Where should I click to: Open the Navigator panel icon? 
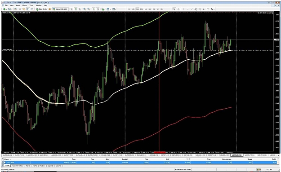point(24,9)
